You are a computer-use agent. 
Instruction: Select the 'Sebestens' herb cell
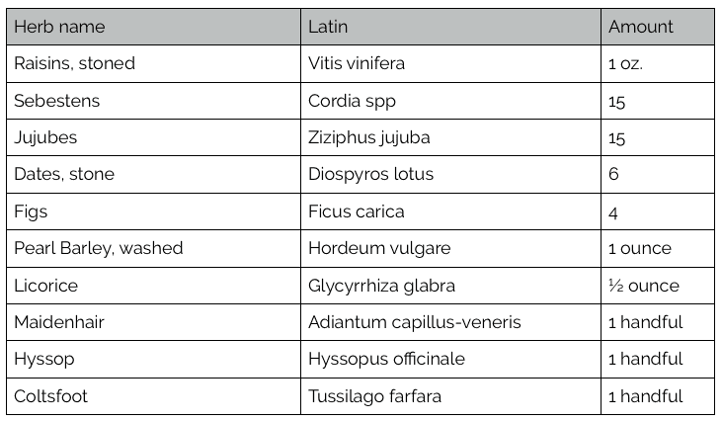pos(56,101)
